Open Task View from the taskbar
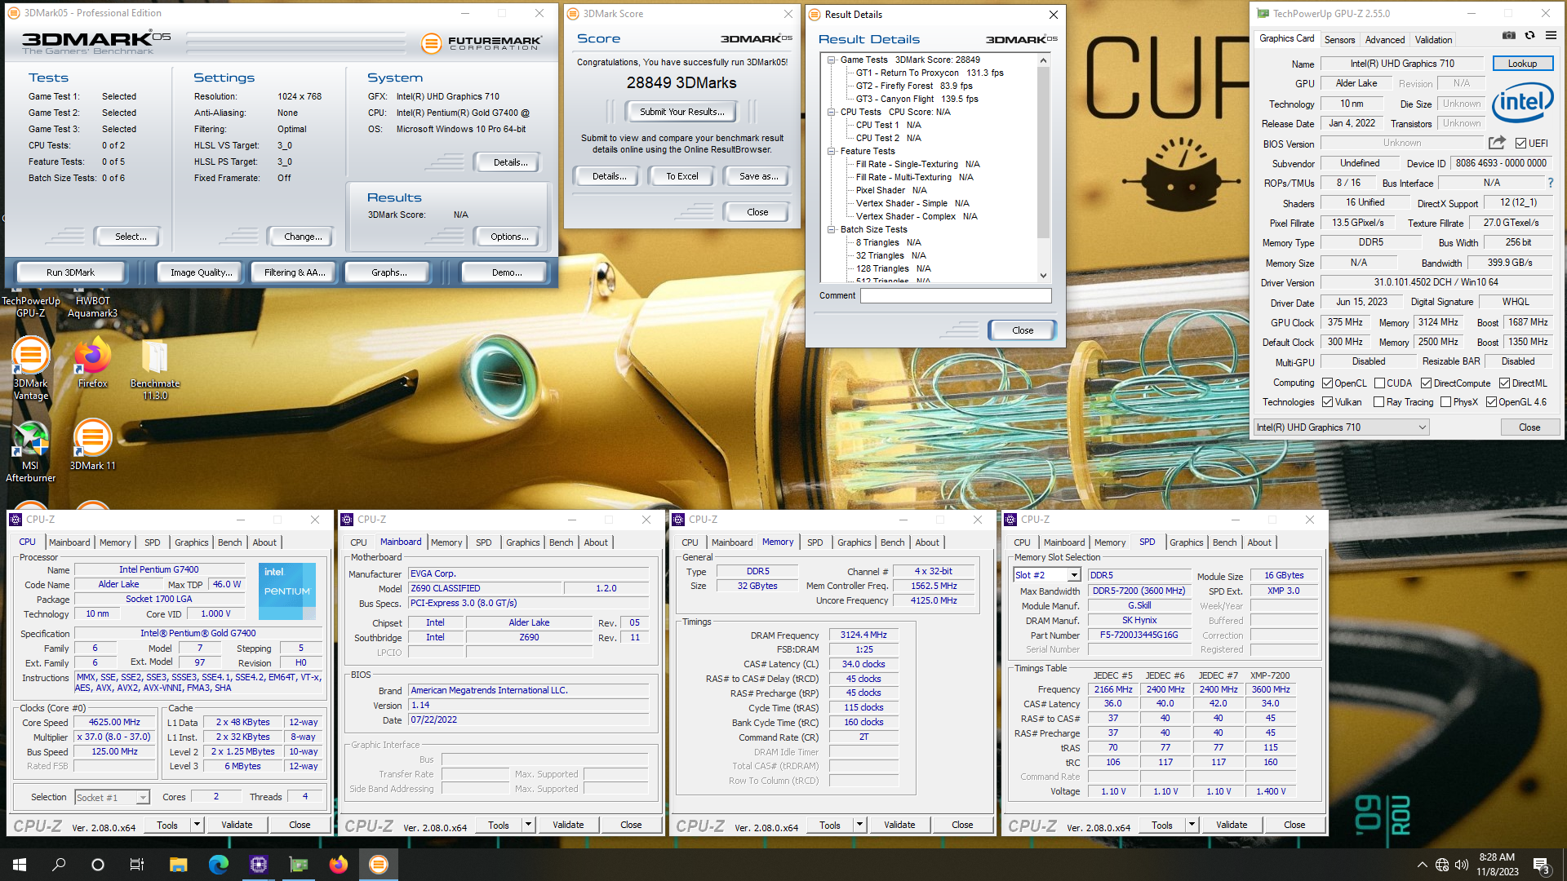 click(x=137, y=865)
